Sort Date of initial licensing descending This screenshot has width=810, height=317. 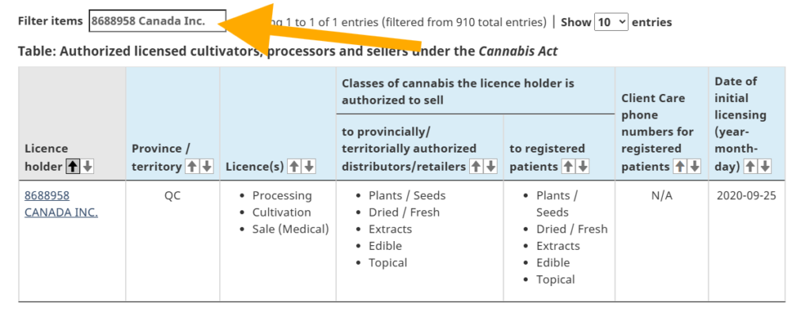point(765,167)
